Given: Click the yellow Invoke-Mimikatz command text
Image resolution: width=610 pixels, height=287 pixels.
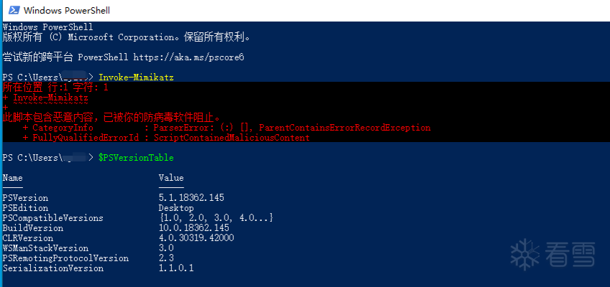Looking at the screenshot, I should pos(136,77).
